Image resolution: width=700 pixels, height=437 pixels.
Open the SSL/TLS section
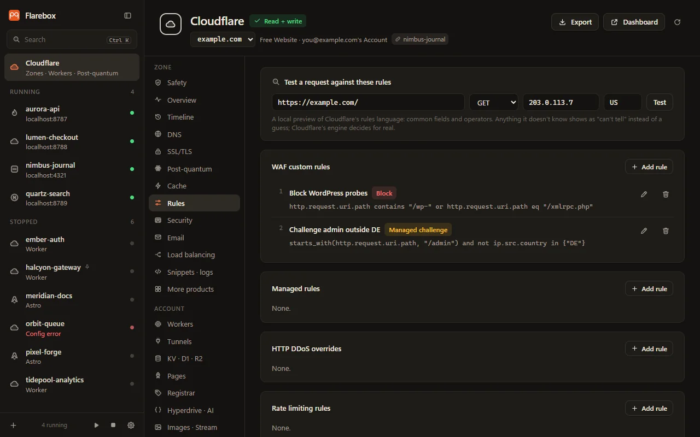click(194, 151)
